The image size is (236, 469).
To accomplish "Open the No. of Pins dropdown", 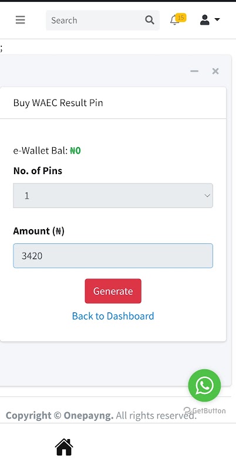I will click(x=113, y=196).
